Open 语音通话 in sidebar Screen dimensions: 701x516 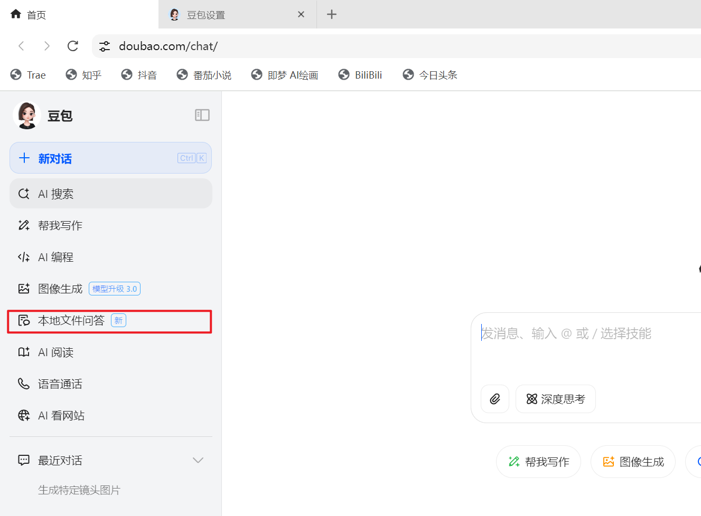coord(111,384)
